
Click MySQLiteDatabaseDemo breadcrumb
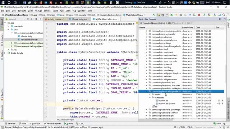pyautogui.click(x=15, y=15)
